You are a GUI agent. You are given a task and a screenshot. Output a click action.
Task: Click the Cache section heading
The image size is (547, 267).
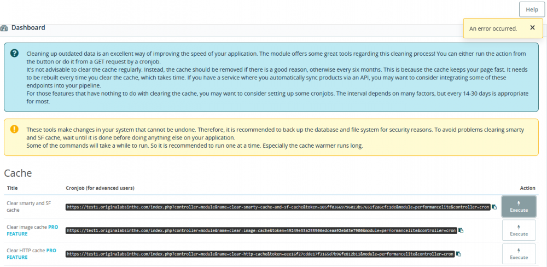[x=18, y=173]
